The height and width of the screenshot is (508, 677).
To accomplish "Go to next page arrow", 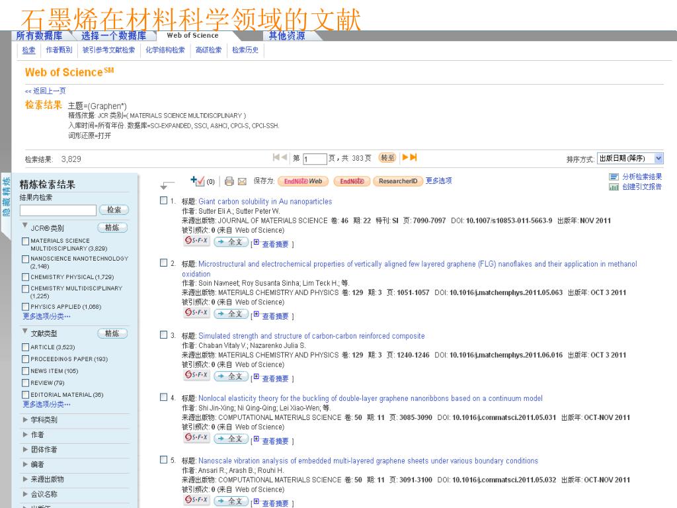I will [405, 157].
